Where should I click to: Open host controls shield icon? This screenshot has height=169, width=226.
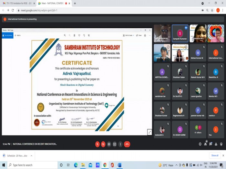pos(221,144)
